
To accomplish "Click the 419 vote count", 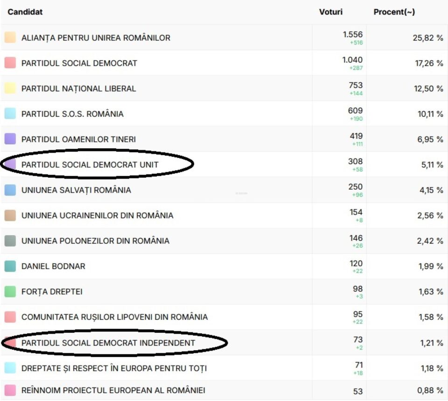I will tap(356, 136).
